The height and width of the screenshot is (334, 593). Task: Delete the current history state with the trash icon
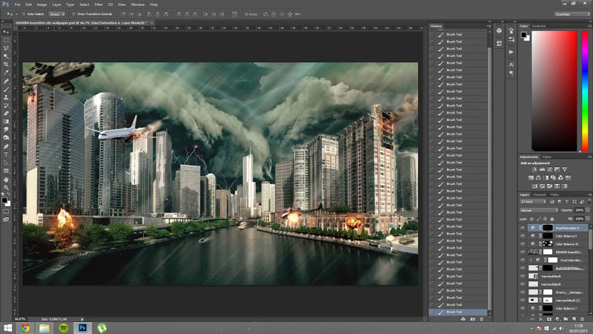pyautogui.click(x=482, y=318)
